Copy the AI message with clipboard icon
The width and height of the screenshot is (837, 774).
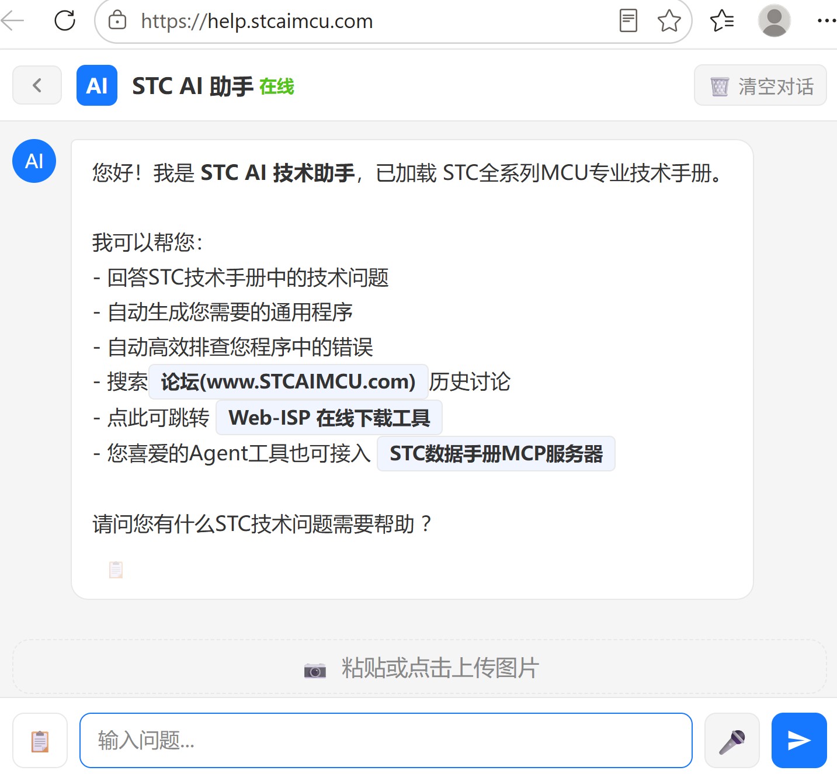pyautogui.click(x=116, y=570)
